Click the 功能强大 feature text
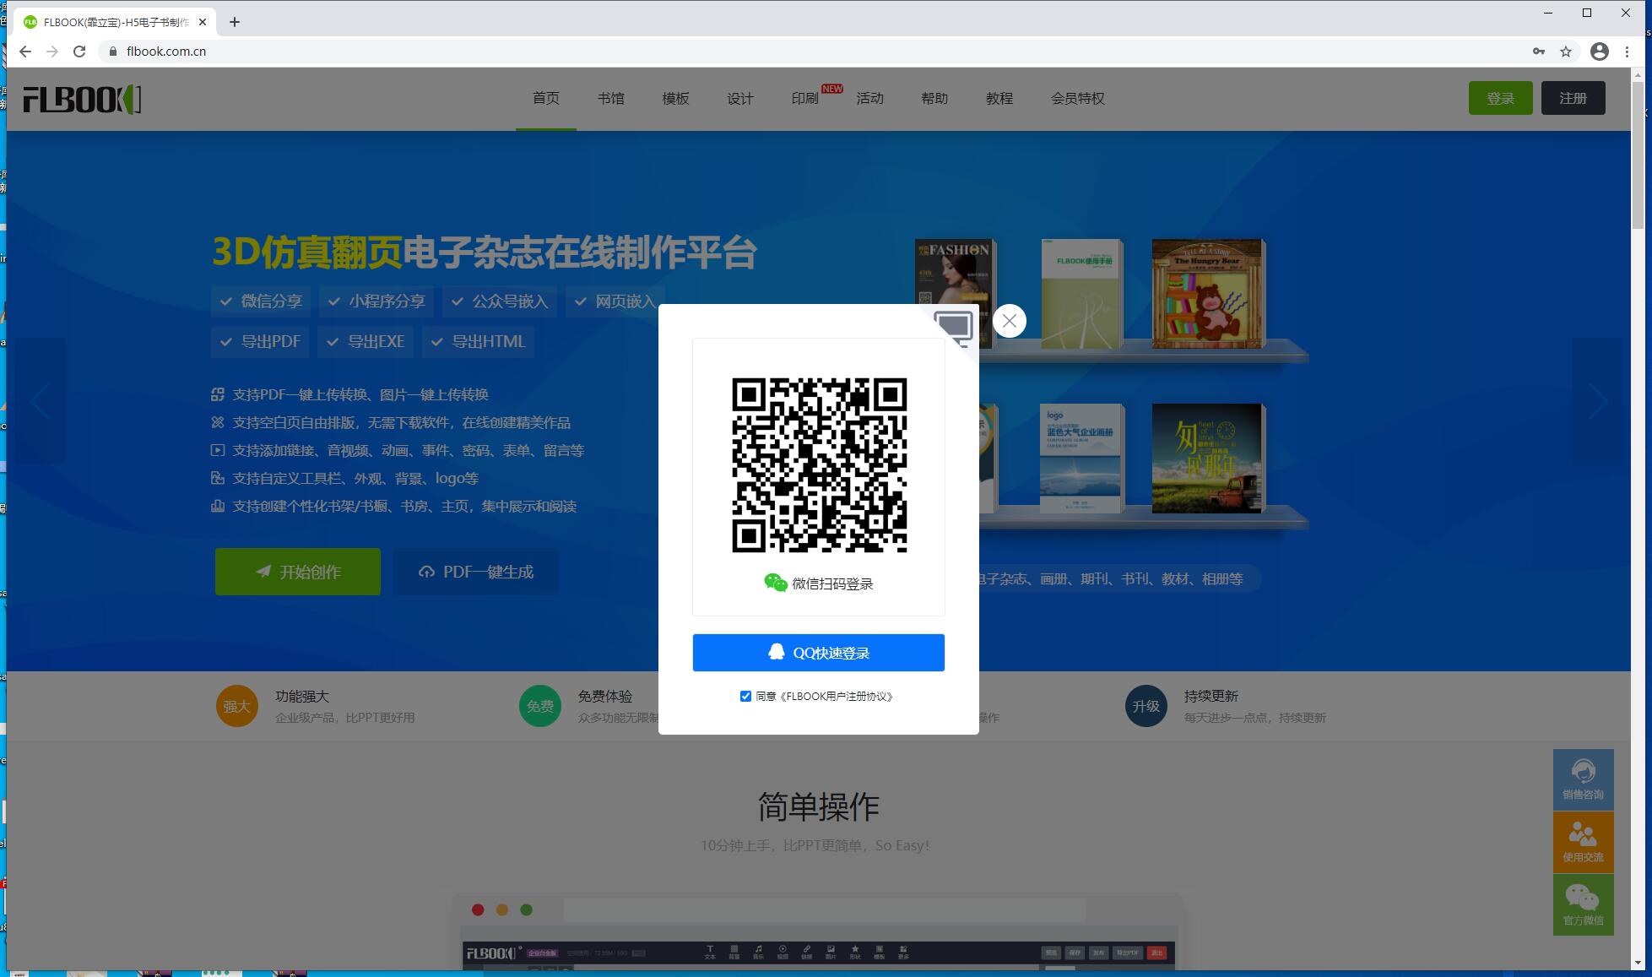Screen dimensions: 1652x977 click(x=302, y=697)
